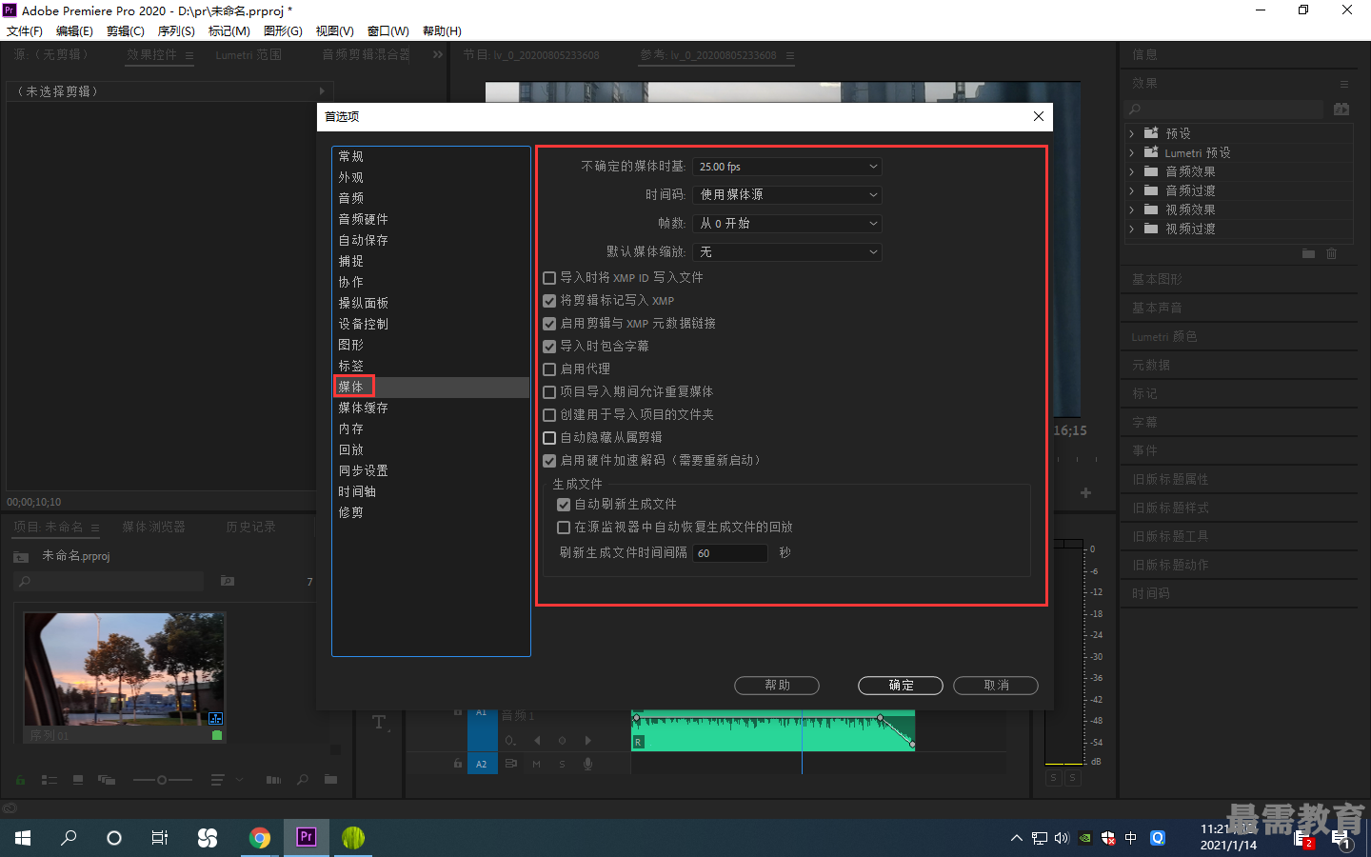This screenshot has width=1371, height=857.
Task: Click the voice-over record mic on A2
Action: coord(588,764)
